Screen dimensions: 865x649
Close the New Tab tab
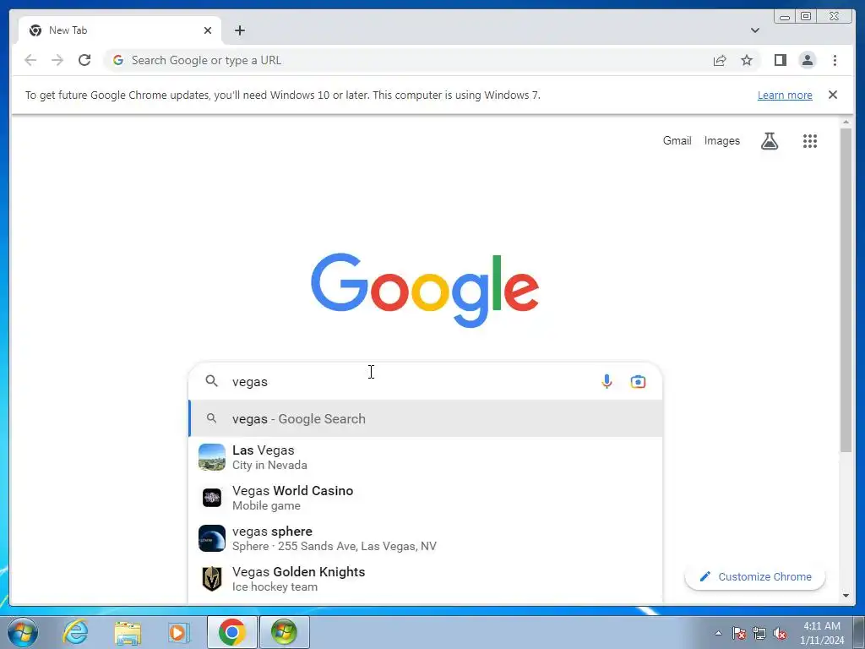(208, 30)
